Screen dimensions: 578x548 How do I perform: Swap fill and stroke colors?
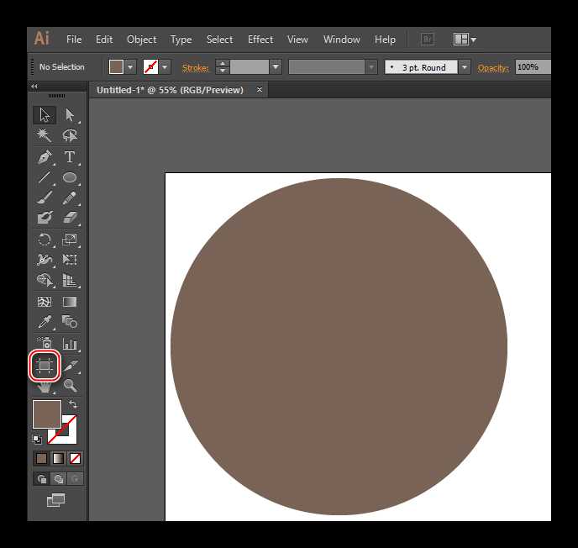click(x=73, y=404)
